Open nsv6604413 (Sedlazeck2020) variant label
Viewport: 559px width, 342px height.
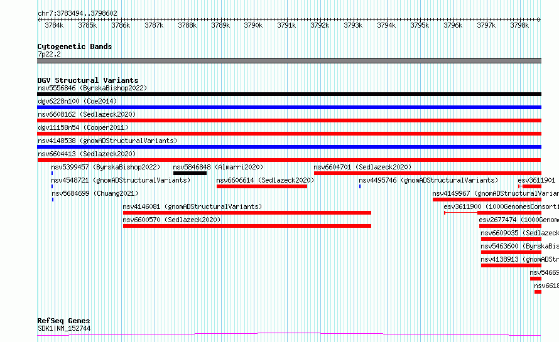(x=87, y=154)
